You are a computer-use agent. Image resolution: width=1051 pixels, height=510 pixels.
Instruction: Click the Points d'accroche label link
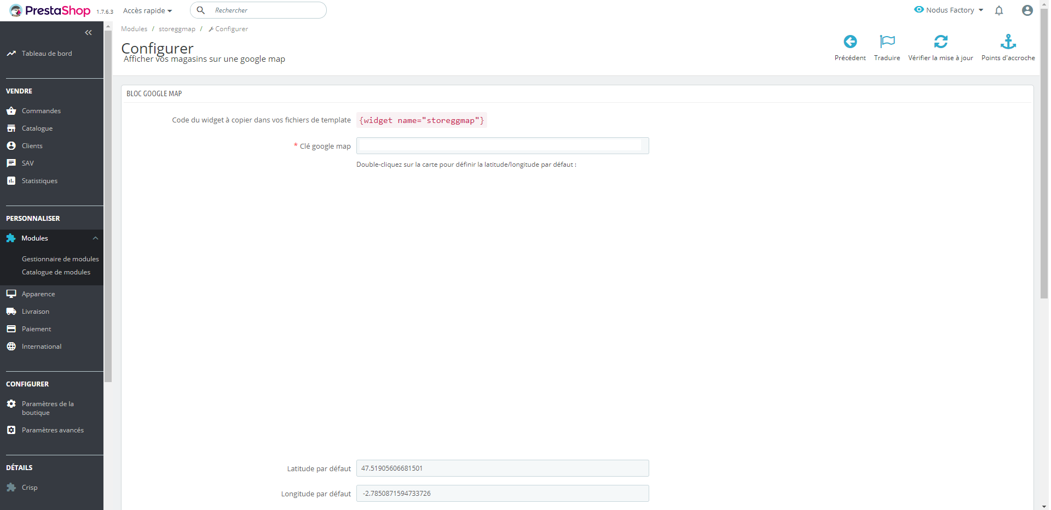coord(1008,58)
